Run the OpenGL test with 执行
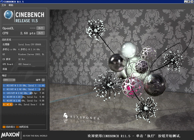194x140 pixels. (x=41, y=28)
